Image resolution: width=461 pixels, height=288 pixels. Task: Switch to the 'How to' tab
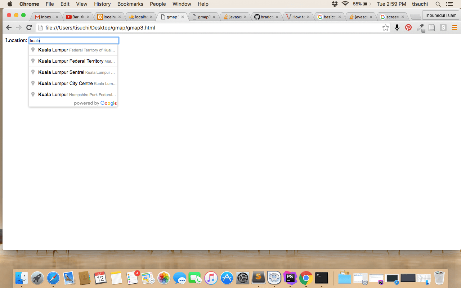tap(297, 17)
